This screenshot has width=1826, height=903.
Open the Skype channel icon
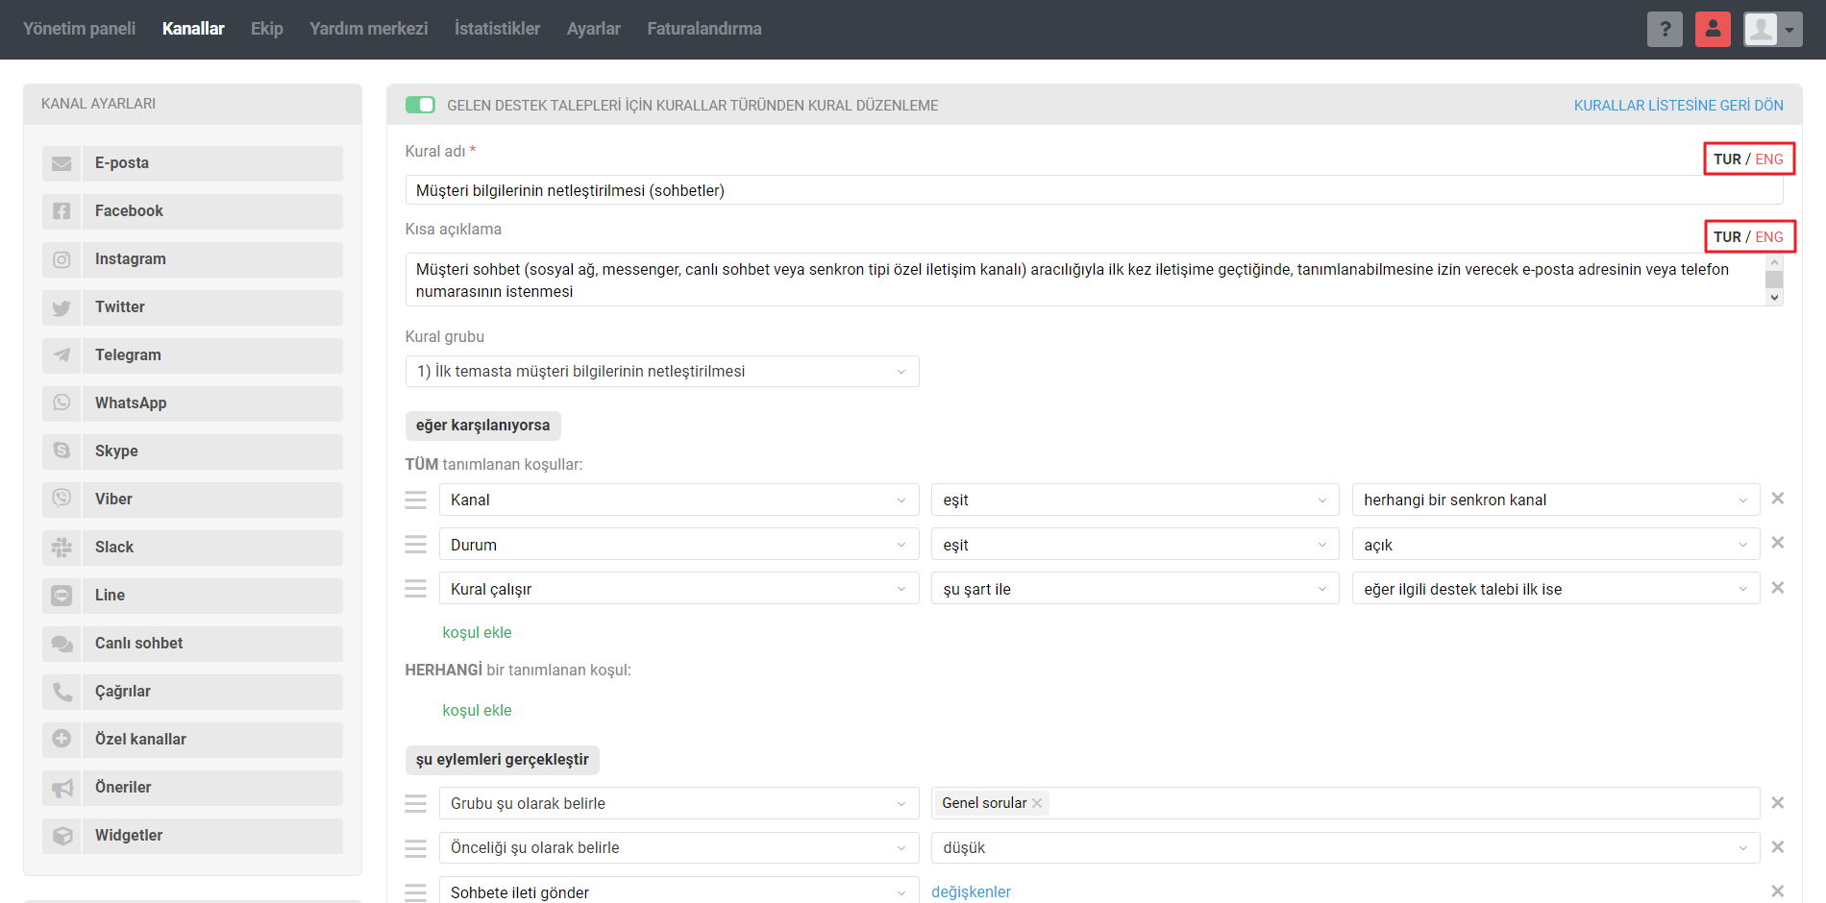pos(62,451)
